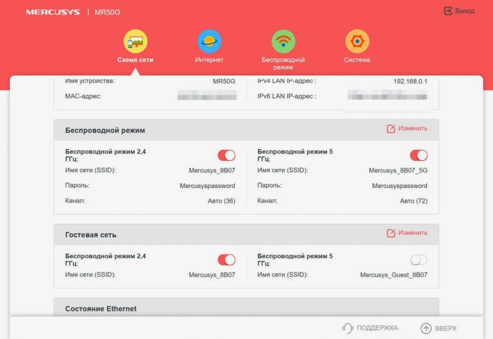Click the ВВЕРХ back-to-top link
The width and height of the screenshot is (493, 339).
pyautogui.click(x=446, y=329)
